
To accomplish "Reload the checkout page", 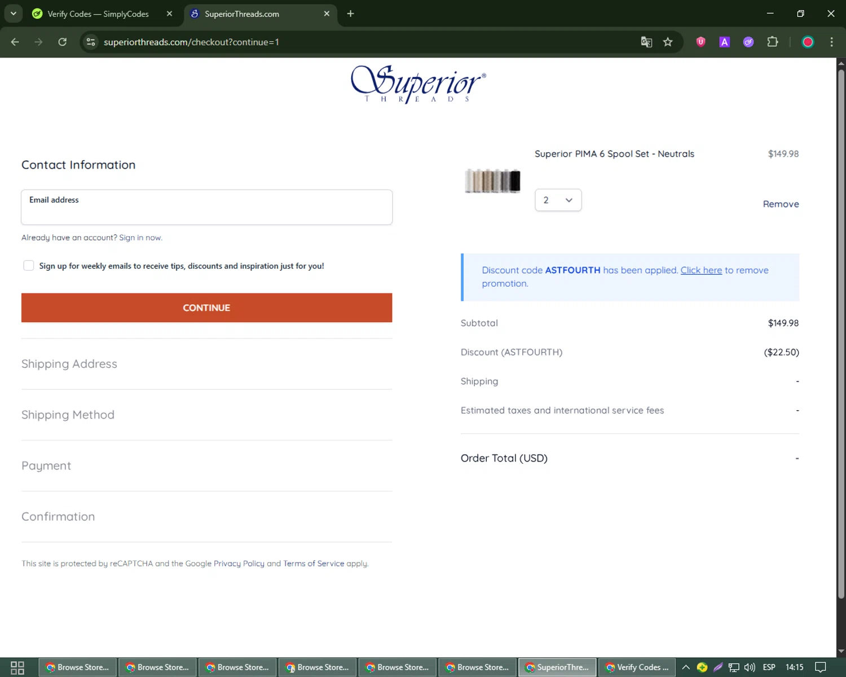I will [x=63, y=42].
